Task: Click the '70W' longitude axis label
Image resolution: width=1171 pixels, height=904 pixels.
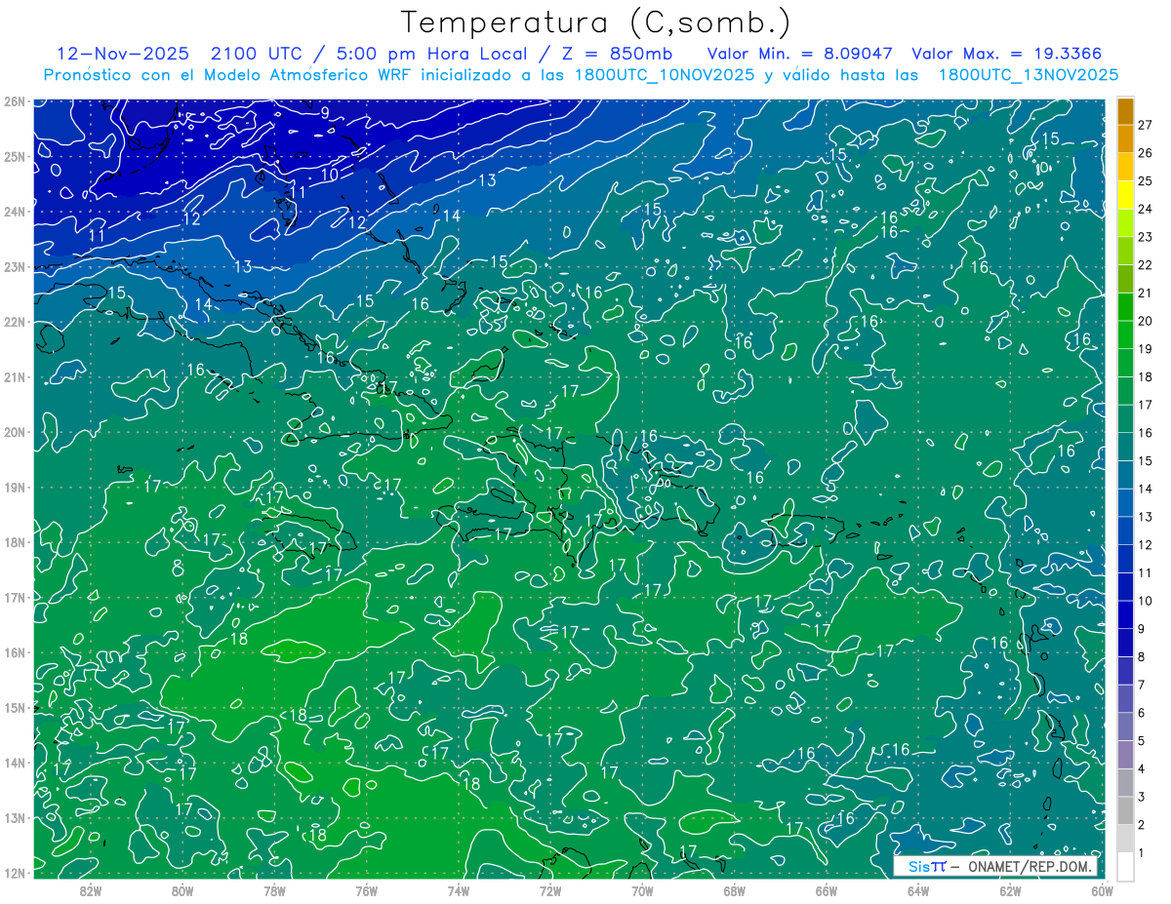Action: [x=642, y=890]
